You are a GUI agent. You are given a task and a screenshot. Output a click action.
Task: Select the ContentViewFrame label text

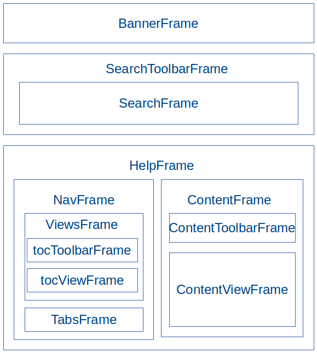232,289
